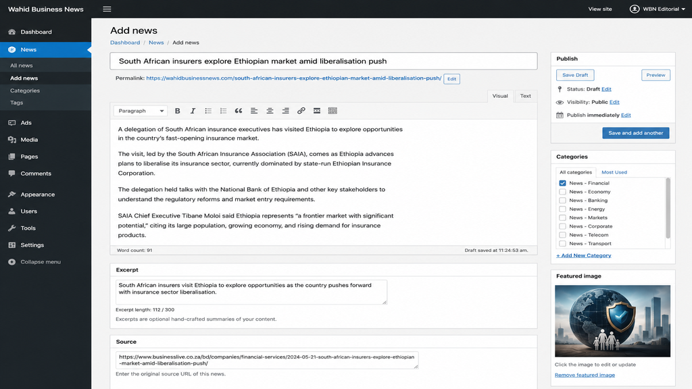This screenshot has width=692, height=389.
Task: Apply blockquote formatting
Action: click(x=239, y=111)
